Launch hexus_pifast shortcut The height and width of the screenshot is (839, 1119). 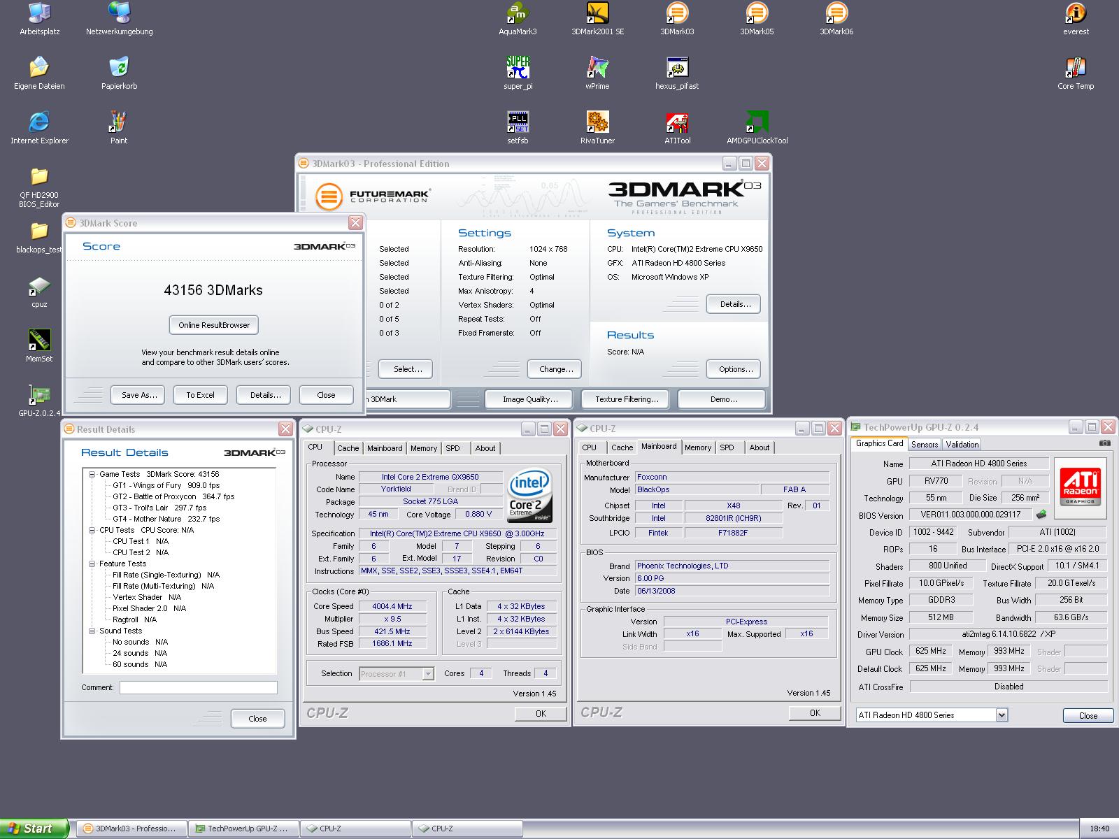click(x=677, y=73)
